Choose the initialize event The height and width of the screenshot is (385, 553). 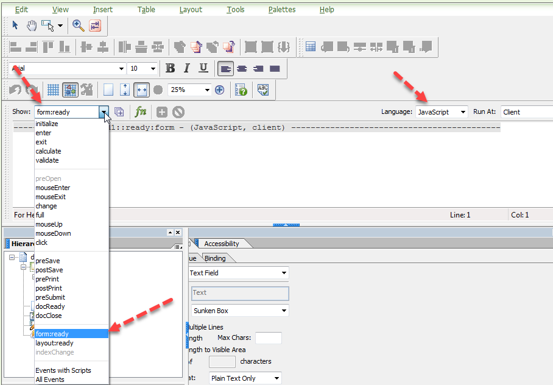click(72, 124)
